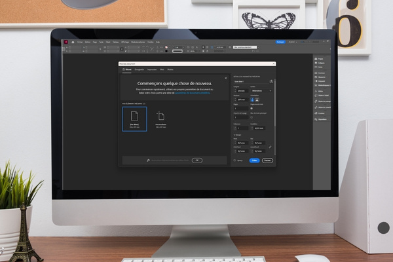Toggle the Pages en vis-à-vis checkbox
The image size is (393, 262).
(x=252, y=108)
